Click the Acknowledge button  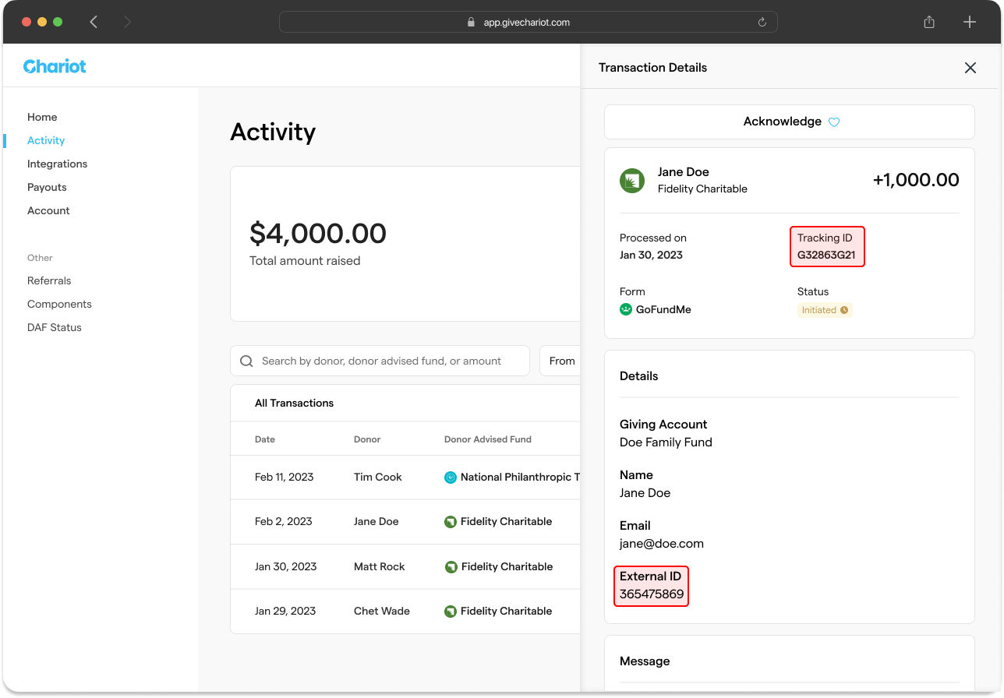click(x=789, y=122)
